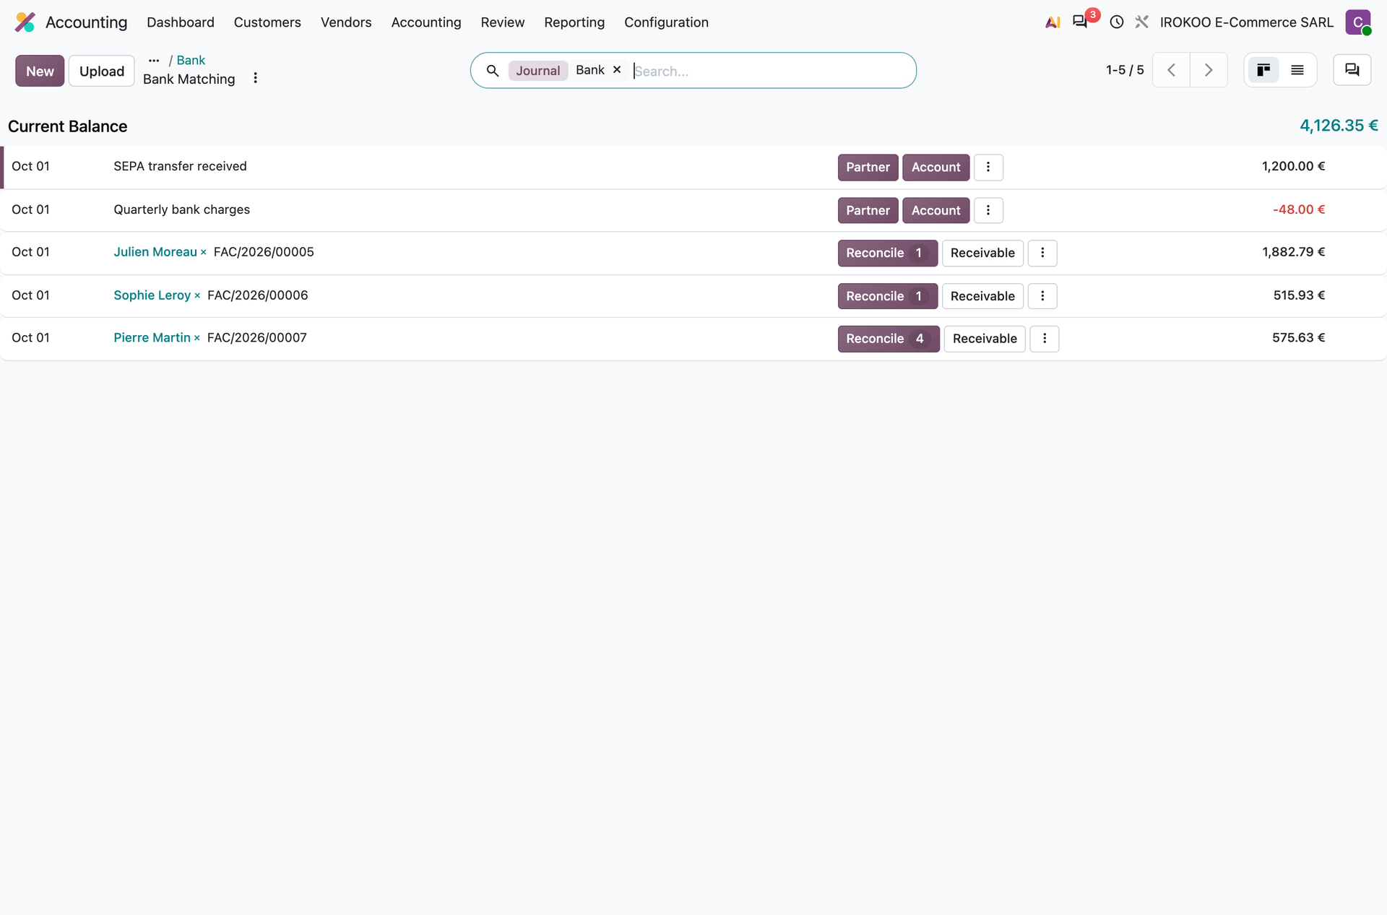Reconcile Pierre Martin with 4 matches
This screenshot has width=1387, height=915.
[x=889, y=339]
